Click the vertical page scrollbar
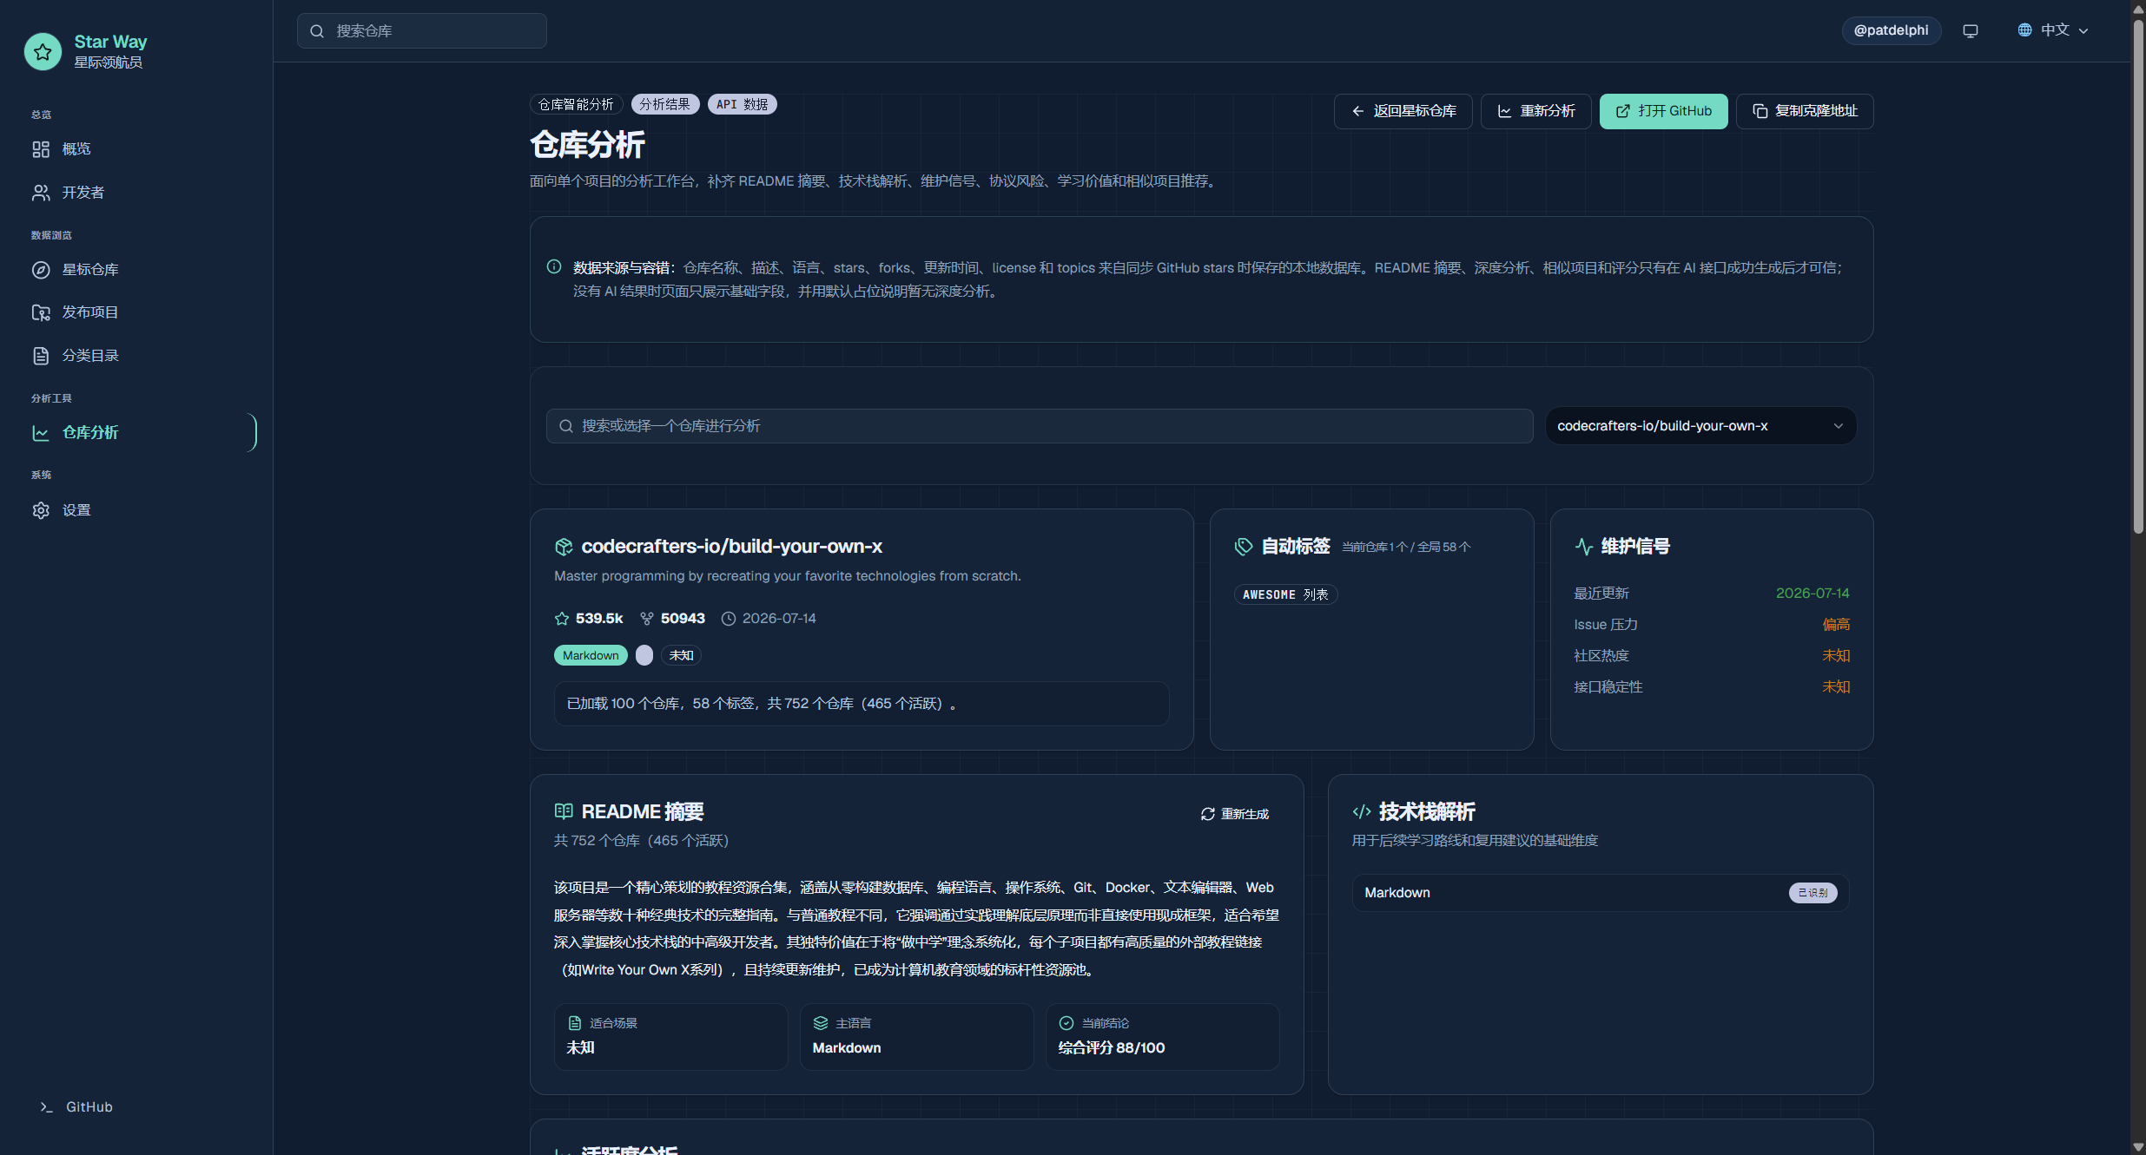This screenshot has width=2146, height=1155. click(x=2138, y=278)
